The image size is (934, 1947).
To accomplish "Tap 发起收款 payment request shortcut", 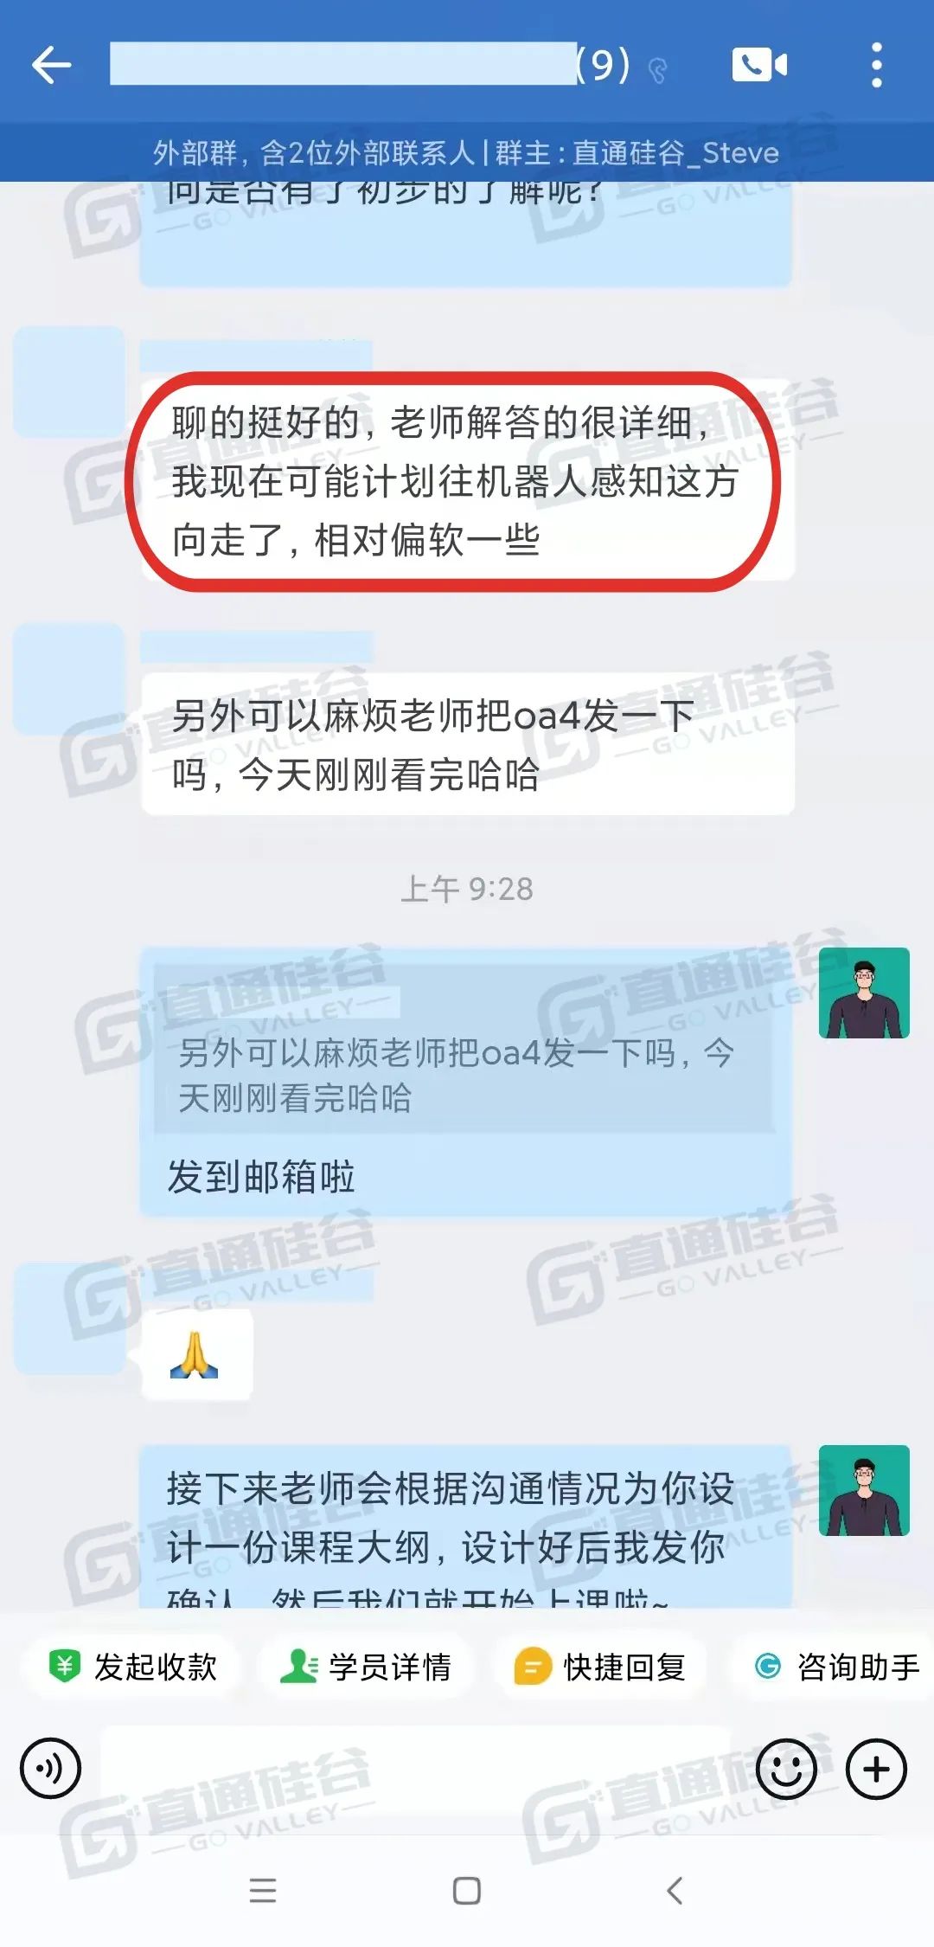I will click(x=132, y=1667).
